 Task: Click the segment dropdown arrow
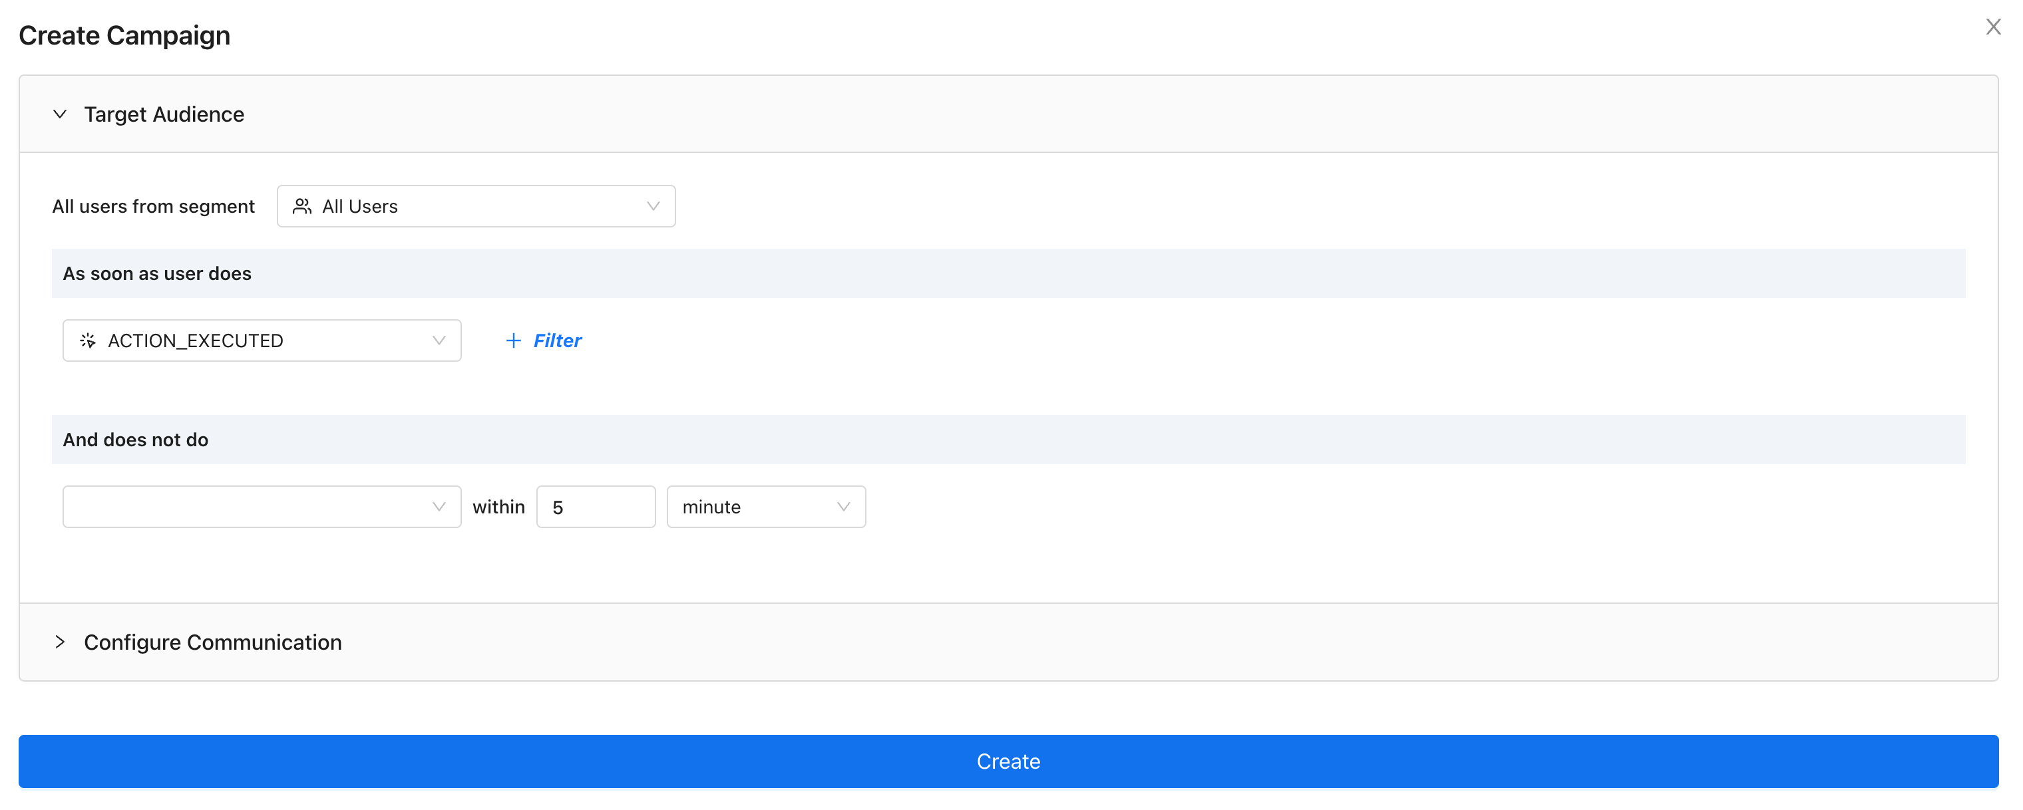pos(653,206)
